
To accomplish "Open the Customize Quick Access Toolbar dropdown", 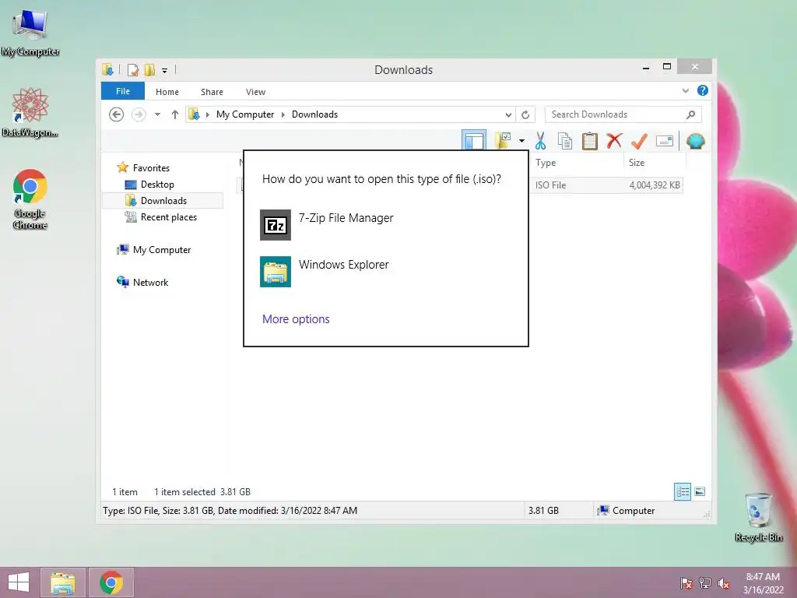I will 165,71.
